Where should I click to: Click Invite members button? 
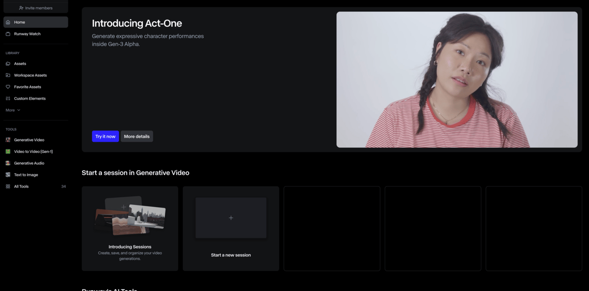(36, 8)
